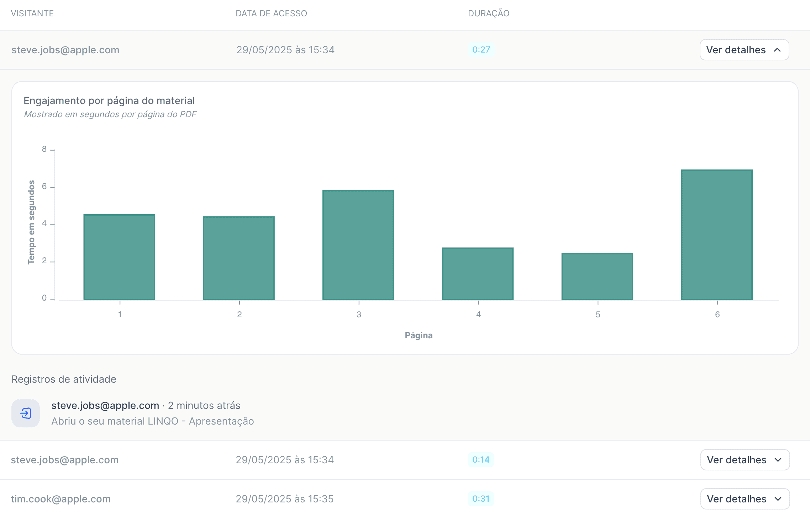Collapse the first steve.jobs Ver detalhes

[x=744, y=50]
